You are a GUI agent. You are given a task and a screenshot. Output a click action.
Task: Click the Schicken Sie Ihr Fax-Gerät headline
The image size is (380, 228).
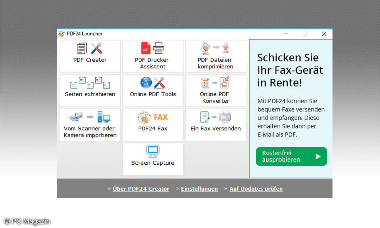point(290,70)
